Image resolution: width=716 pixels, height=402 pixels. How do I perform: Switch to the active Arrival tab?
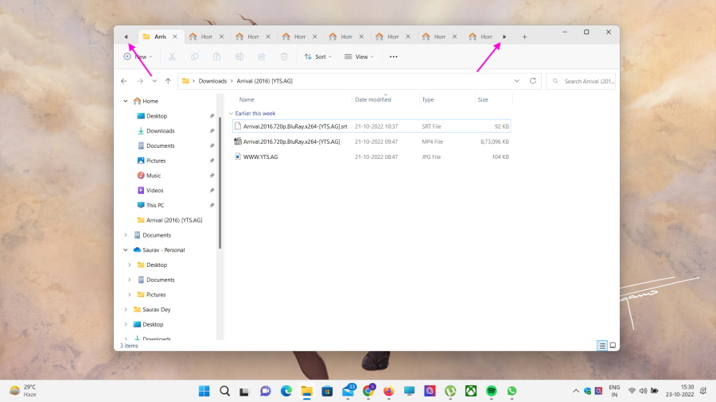click(159, 37)
